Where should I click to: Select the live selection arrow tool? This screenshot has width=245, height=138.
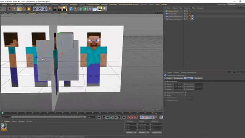[x=10, y=9]
